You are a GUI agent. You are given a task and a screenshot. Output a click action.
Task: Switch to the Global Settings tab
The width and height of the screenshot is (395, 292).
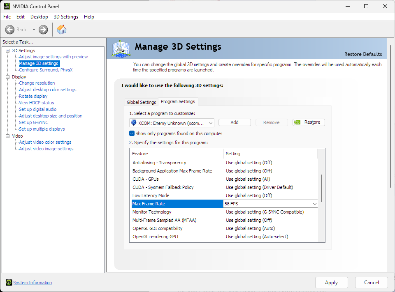(141, 102)
